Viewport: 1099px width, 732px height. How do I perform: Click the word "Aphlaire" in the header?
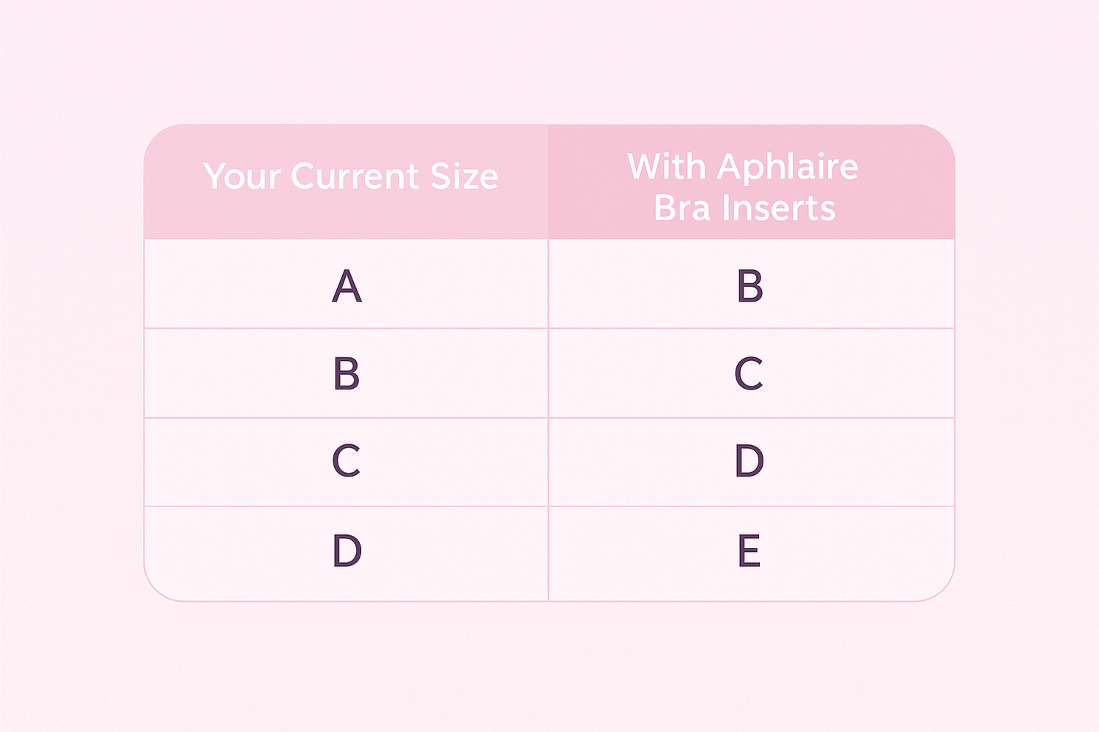pos(788,168)
